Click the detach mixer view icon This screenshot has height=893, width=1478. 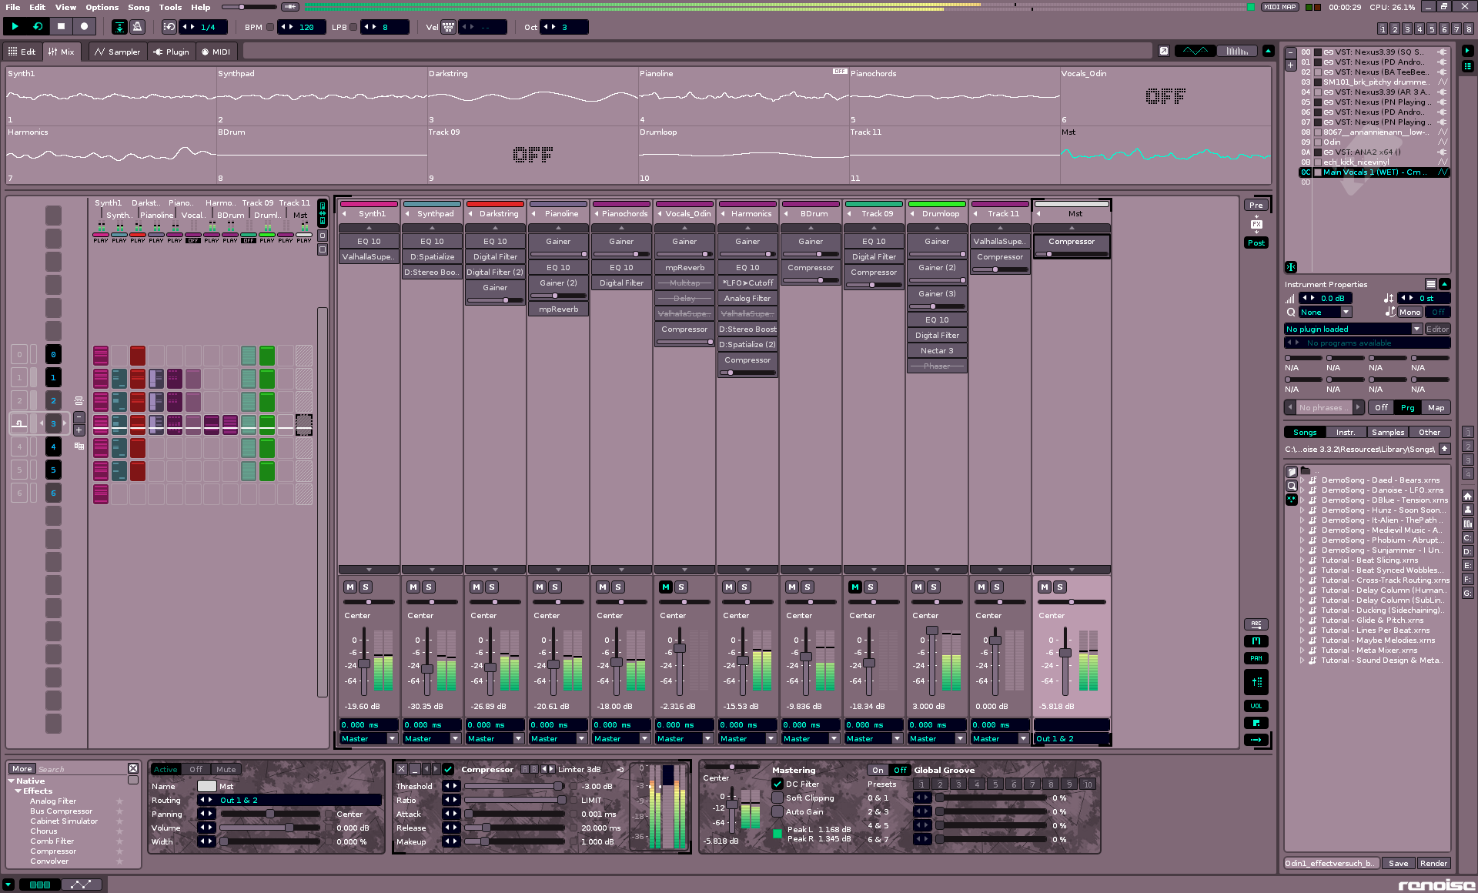point(1164,51)
